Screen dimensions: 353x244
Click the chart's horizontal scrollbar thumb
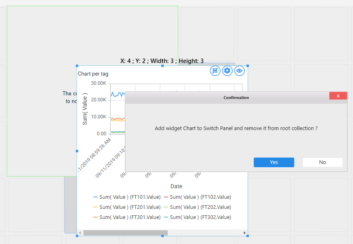(126, 233)
